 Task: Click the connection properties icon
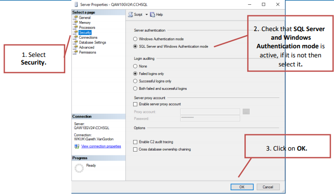[77, 146]
